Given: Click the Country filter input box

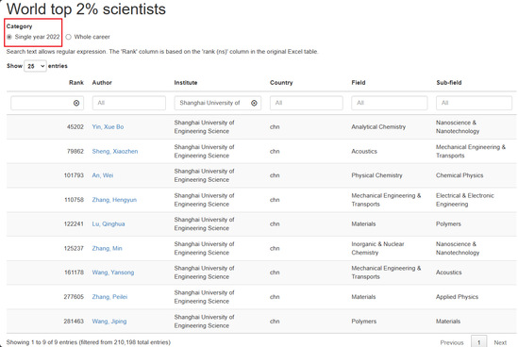Looking at the screenshot, I should tap(307, 103).
